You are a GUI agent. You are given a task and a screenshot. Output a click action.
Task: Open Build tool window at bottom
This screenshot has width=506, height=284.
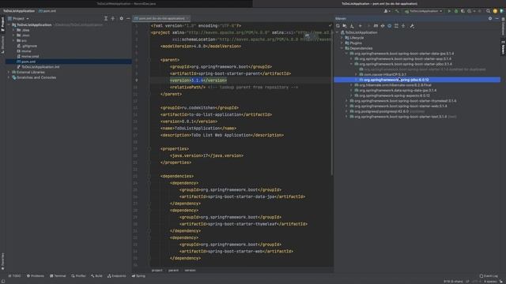click(x=96, y=276)
